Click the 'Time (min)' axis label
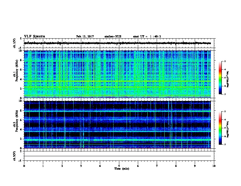The height and width of the screenshot is (186, 241). click(x=122, y=169)
